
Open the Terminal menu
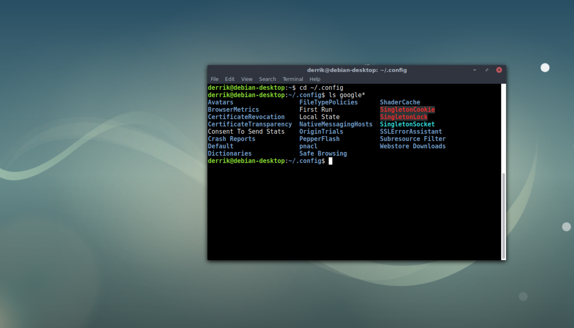pyautogui.click(x=293, y=79)
